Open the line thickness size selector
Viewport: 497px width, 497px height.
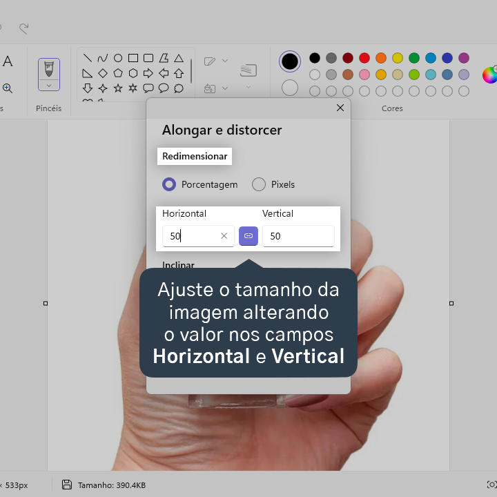pyautogui.click(x=248, y=70)
